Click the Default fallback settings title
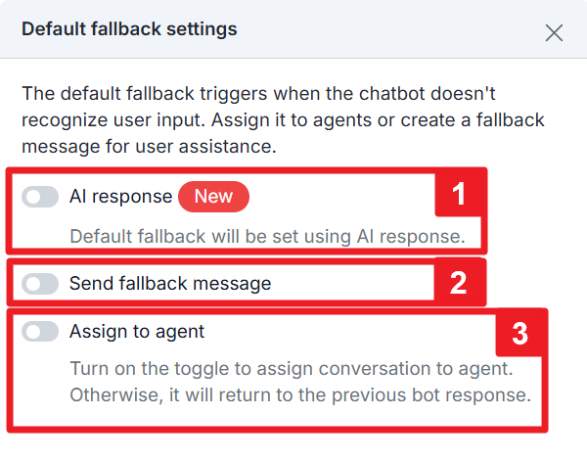This screenshot has width=587, height=461. click(129, 28)
